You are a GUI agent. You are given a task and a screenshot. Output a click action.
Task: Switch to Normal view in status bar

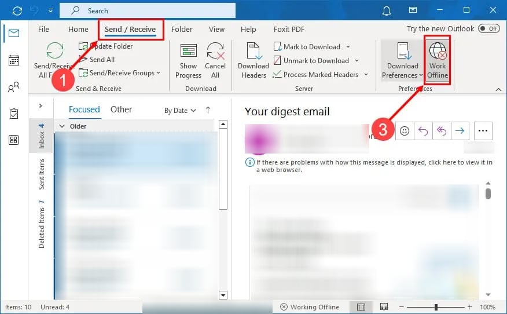coord(361,307)
